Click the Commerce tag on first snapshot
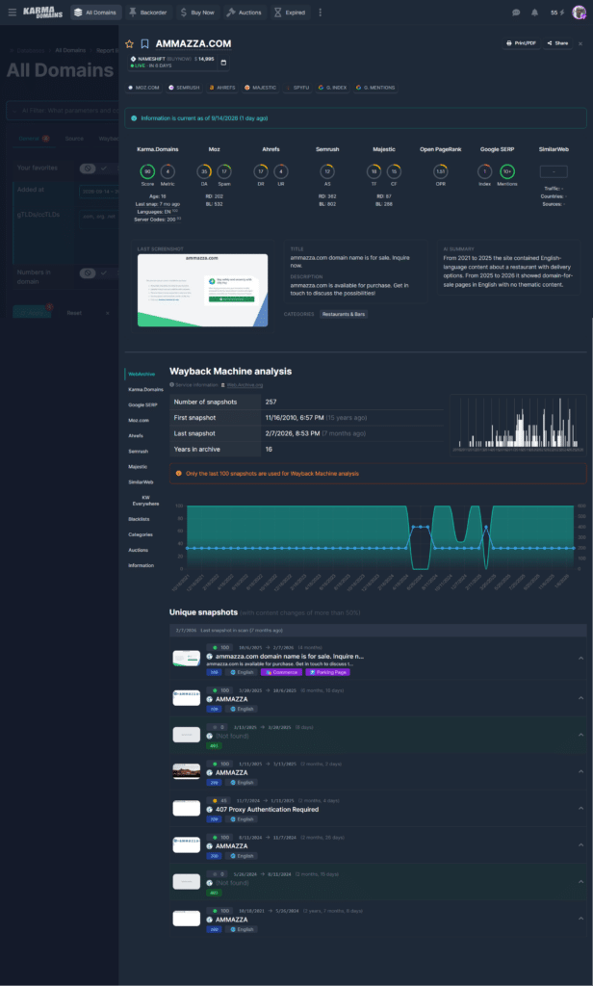The image size is (593, 986). tap(281, 672)
